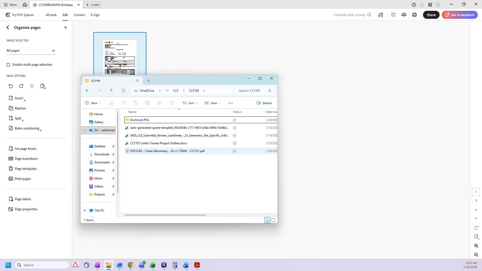Open Adobe Acrobat from the taskbar
This screenshot has width=482, height=271.
click(197, 265)
